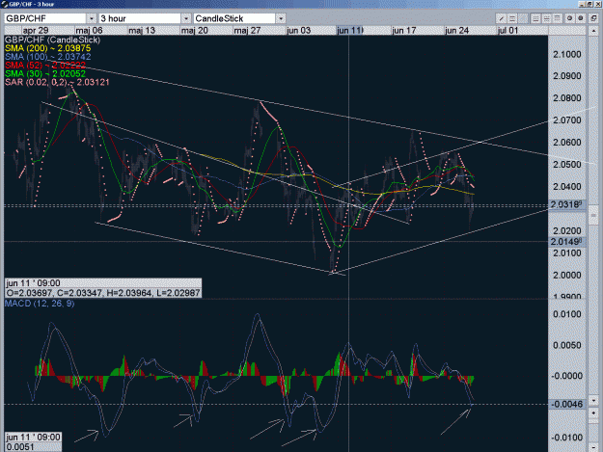603x452 pixels.
Task: Click the maj 13 date on time axis
Action: (x=142, y=30)
